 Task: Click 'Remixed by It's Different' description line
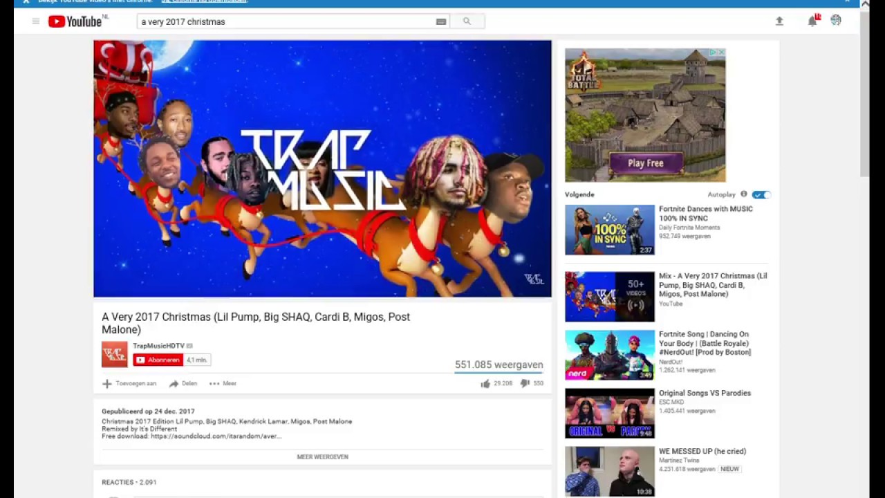[140, 429]
